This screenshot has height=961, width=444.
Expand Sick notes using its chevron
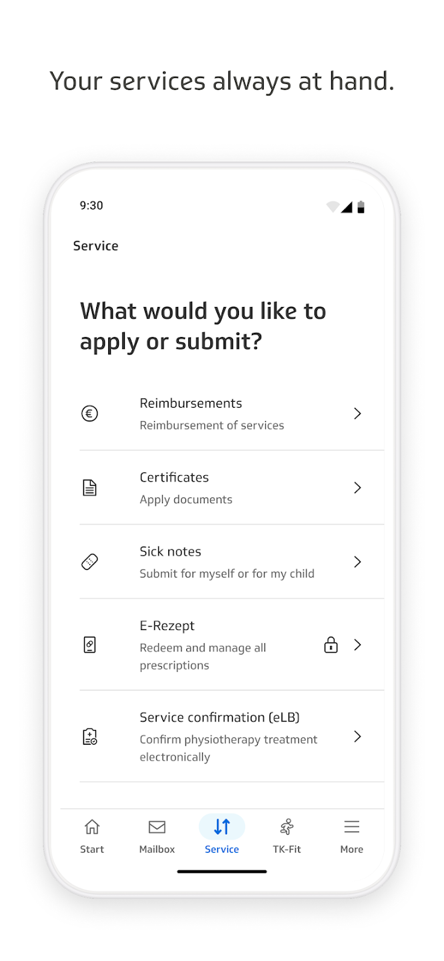(358, 562)
